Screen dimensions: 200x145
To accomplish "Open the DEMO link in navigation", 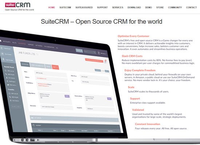I will click(x=148, y=8).
